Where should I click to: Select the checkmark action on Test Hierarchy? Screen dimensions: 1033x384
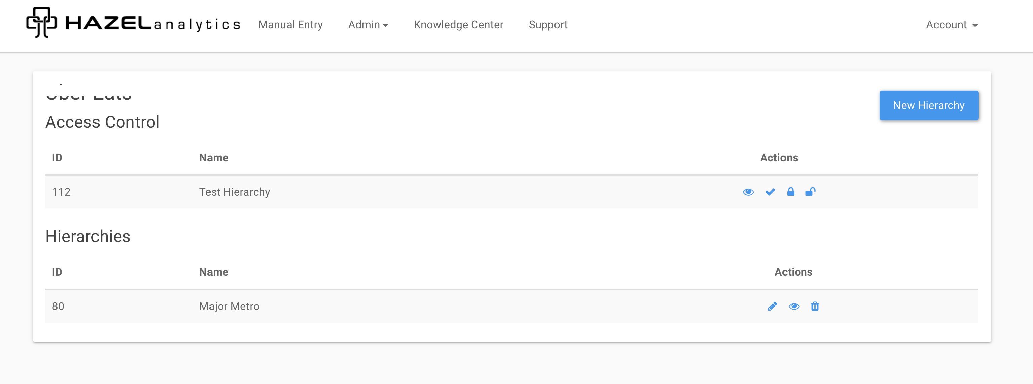click(x=770, y=192)
